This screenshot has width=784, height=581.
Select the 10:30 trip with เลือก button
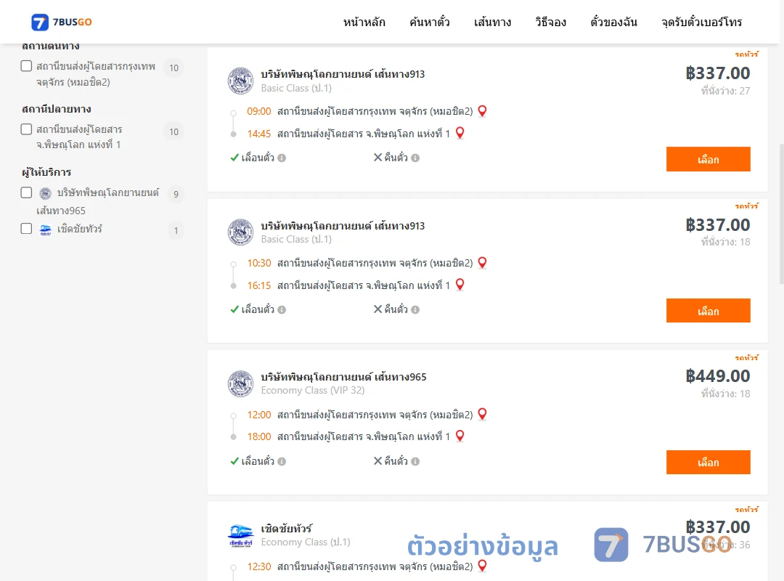708,311
